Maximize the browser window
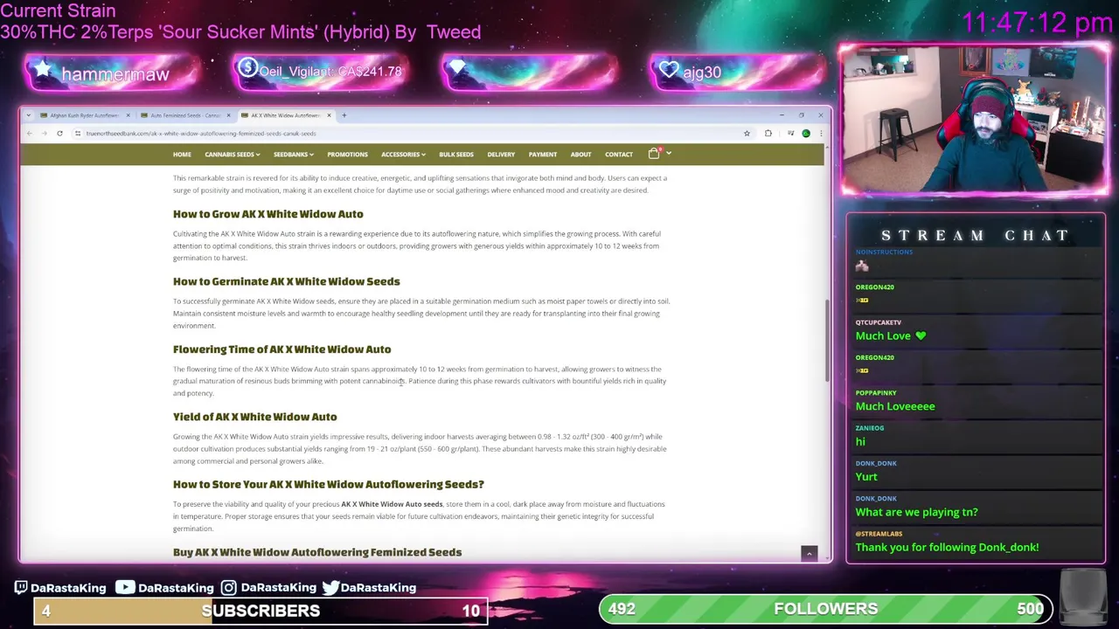Screen dimensions: 1119x629 [x=801, y=115]
